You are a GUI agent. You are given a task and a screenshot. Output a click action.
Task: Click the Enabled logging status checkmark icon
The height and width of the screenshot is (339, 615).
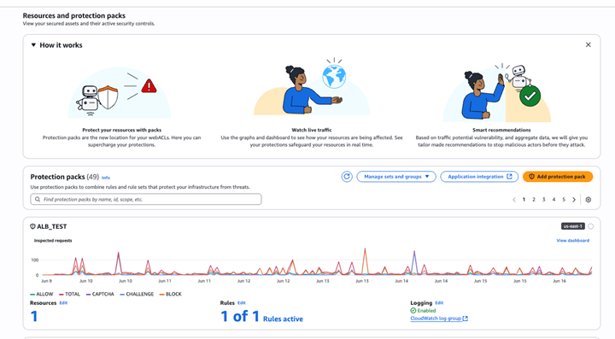click(x=413, y=310)
